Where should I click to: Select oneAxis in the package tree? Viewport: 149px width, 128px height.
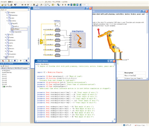[x=16, y=26]
